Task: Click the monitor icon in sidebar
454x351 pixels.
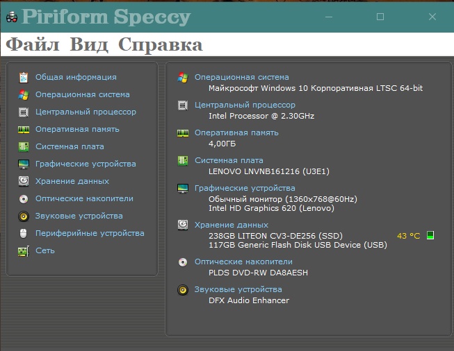Action: click(24, 164)
